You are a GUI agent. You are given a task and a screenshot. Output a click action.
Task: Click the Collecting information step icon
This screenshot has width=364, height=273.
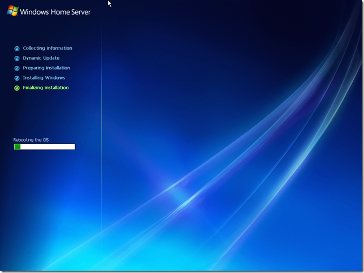[x=17, y=49]
